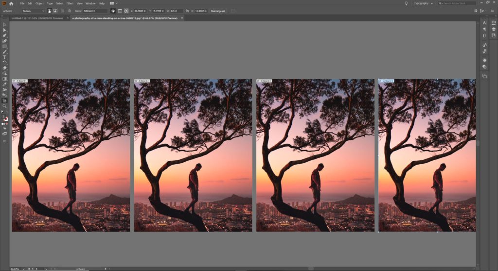The height and width of the screenshot is (271, 498).
Task: Open the Pathfinder panel icon
Action: pyautogui.click(x=484, y=76)
